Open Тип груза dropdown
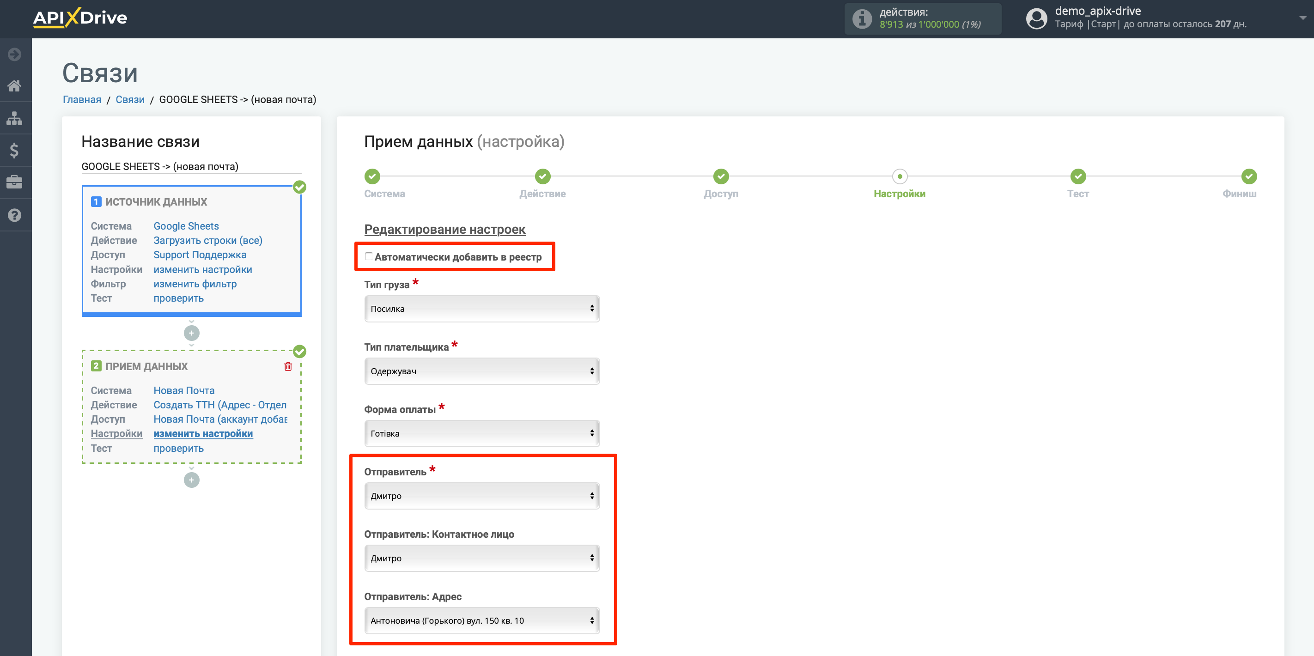1314x656 pixels. point(481,309)
